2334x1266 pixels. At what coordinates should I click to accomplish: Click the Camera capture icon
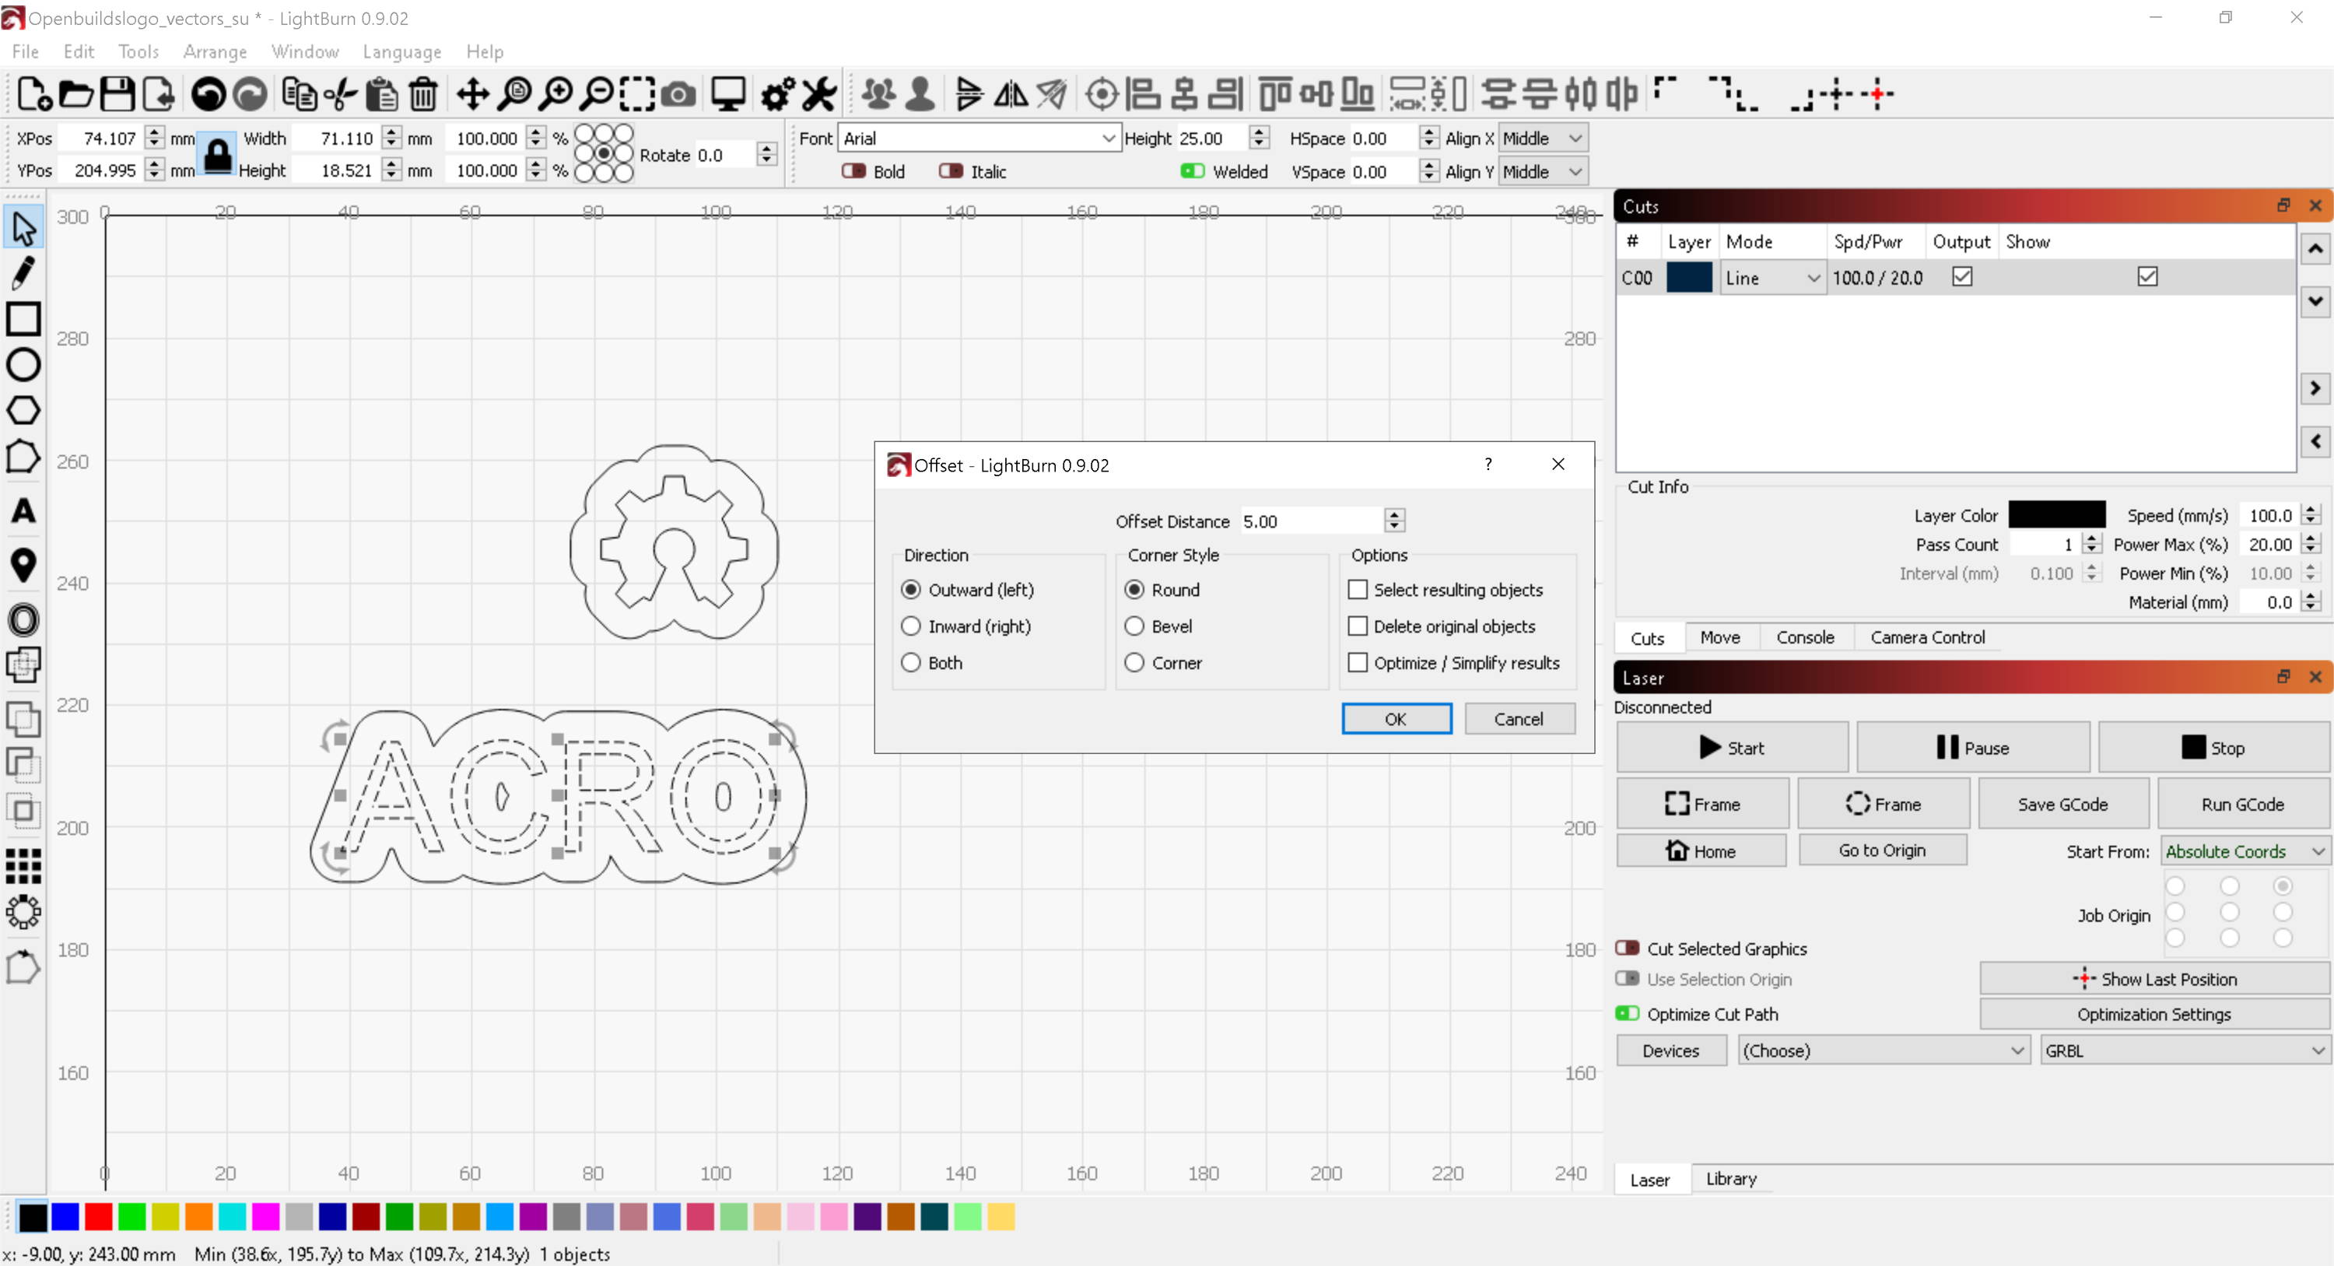(678, 93)
